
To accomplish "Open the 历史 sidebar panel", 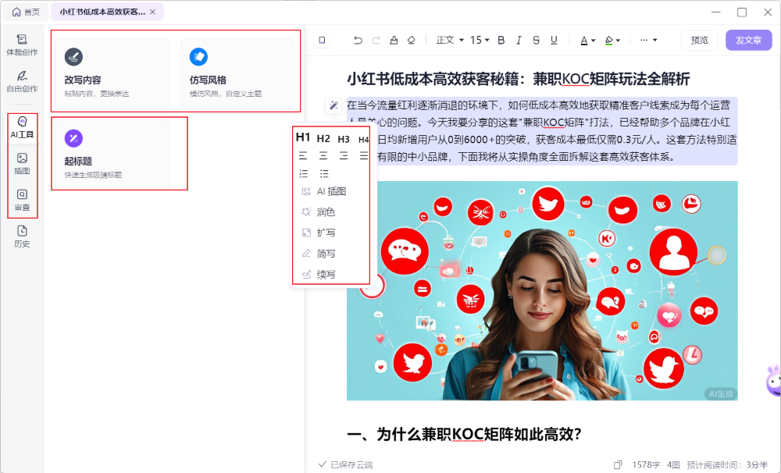I will [x=22, y=236].
